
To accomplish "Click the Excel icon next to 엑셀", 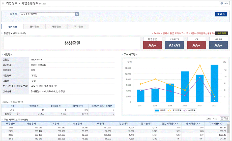I will [x=222, y=118].
